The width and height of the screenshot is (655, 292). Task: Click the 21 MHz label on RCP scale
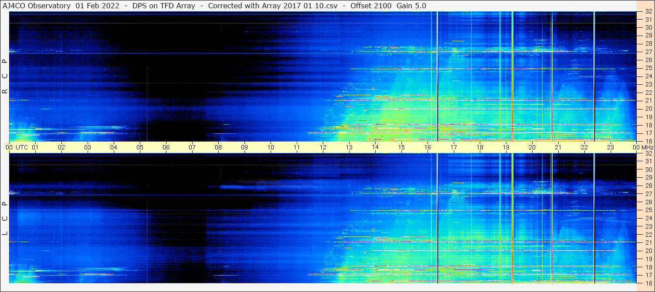(648, 101)
